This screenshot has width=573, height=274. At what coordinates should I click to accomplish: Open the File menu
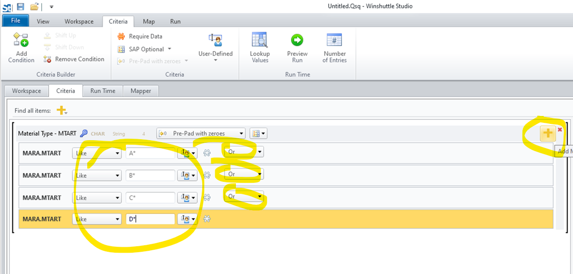pyautogui.click(x=15, y=20)
